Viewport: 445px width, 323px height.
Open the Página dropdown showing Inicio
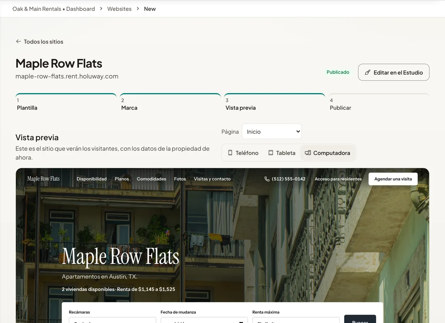272,131
